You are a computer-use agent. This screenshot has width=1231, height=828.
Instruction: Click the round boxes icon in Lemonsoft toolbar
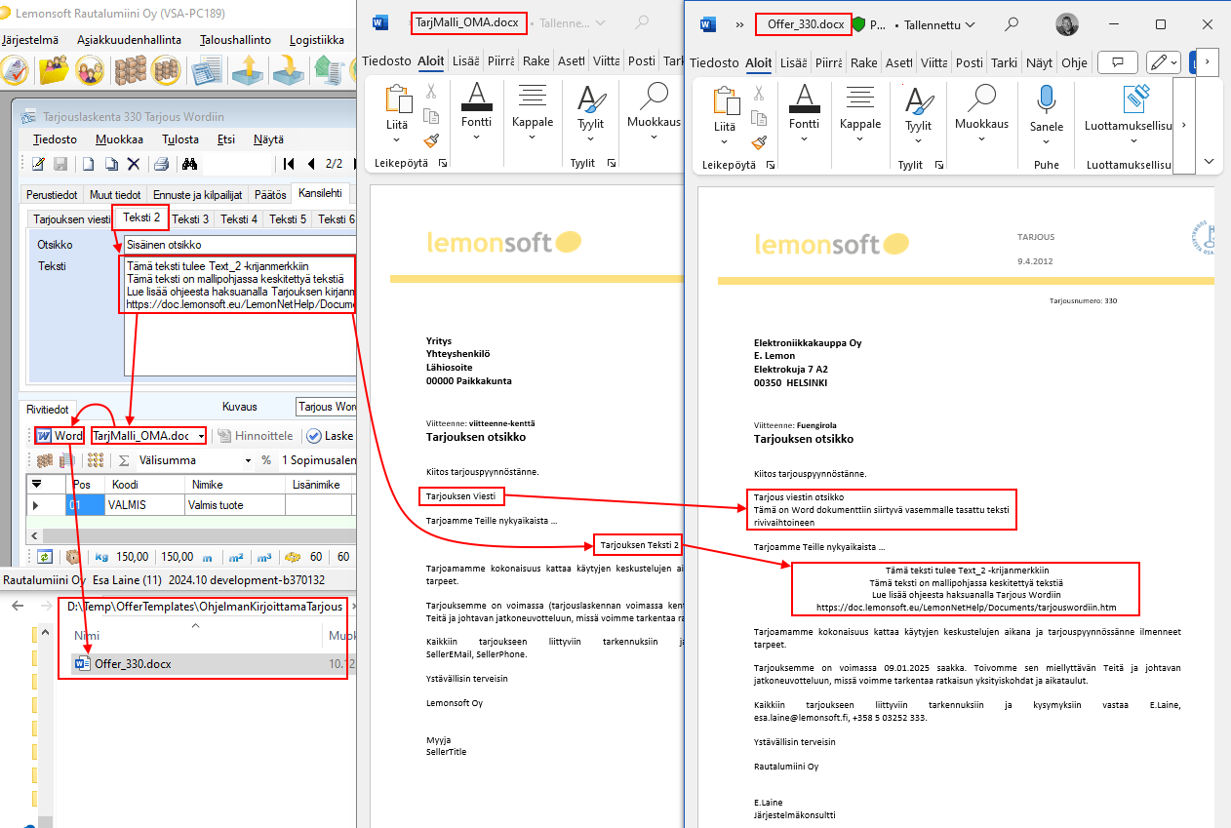click(x=165, y=70)
